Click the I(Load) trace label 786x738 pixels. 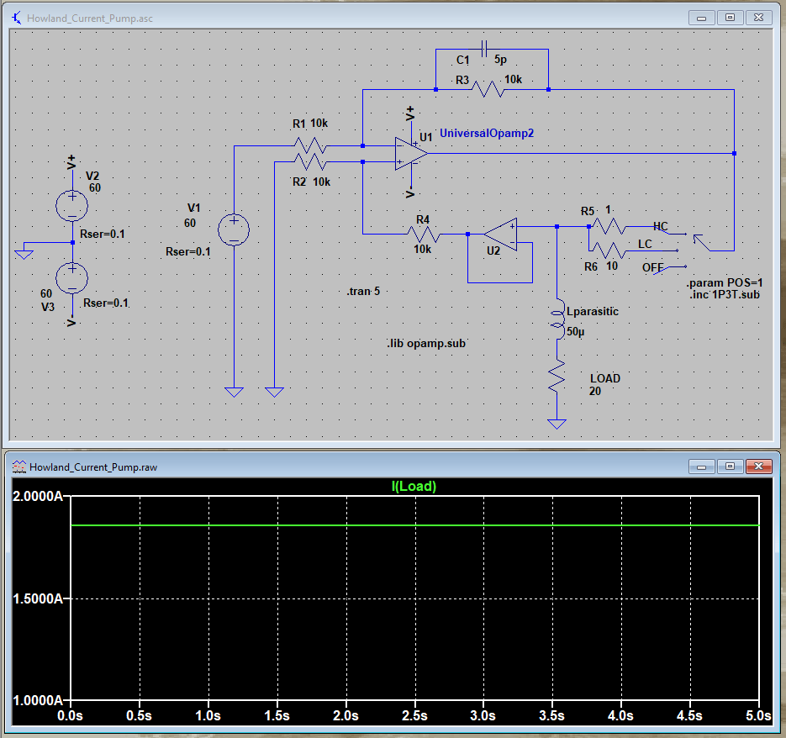point(414,484)
